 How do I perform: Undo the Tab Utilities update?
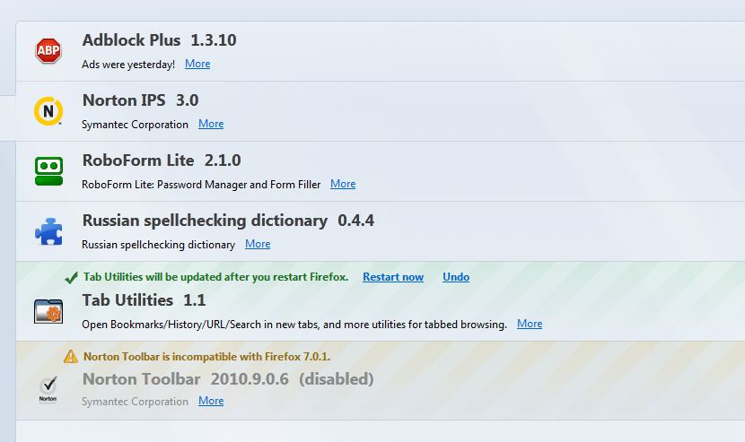tap(456, 277)
